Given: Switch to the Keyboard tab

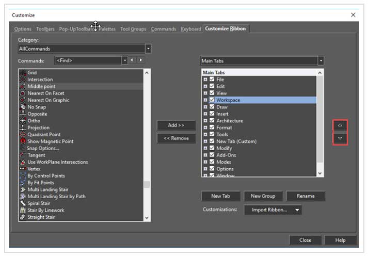Looking at the screenshot, I should click(x=191, y=29).
